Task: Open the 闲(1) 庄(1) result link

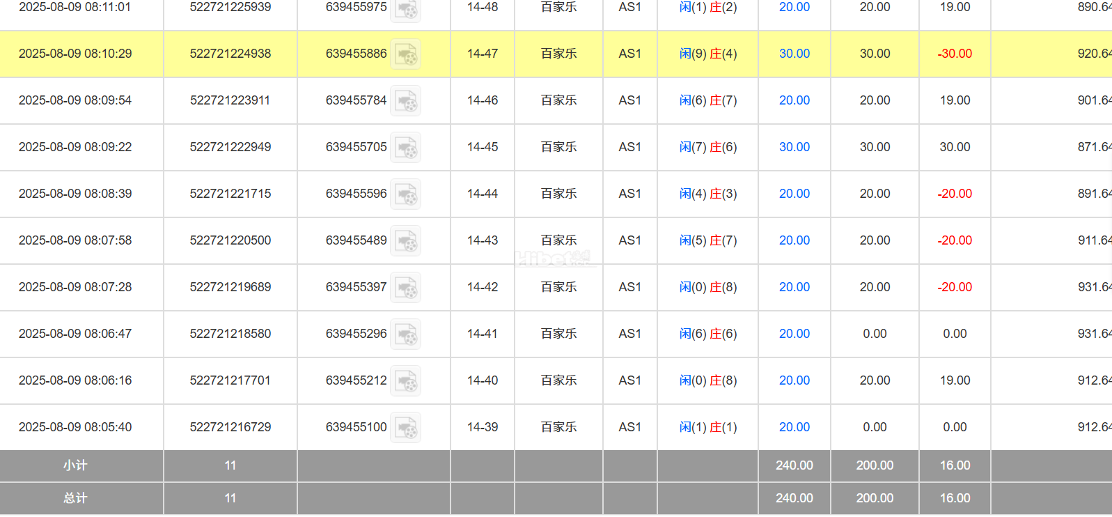Action: [x=707, y=427]
